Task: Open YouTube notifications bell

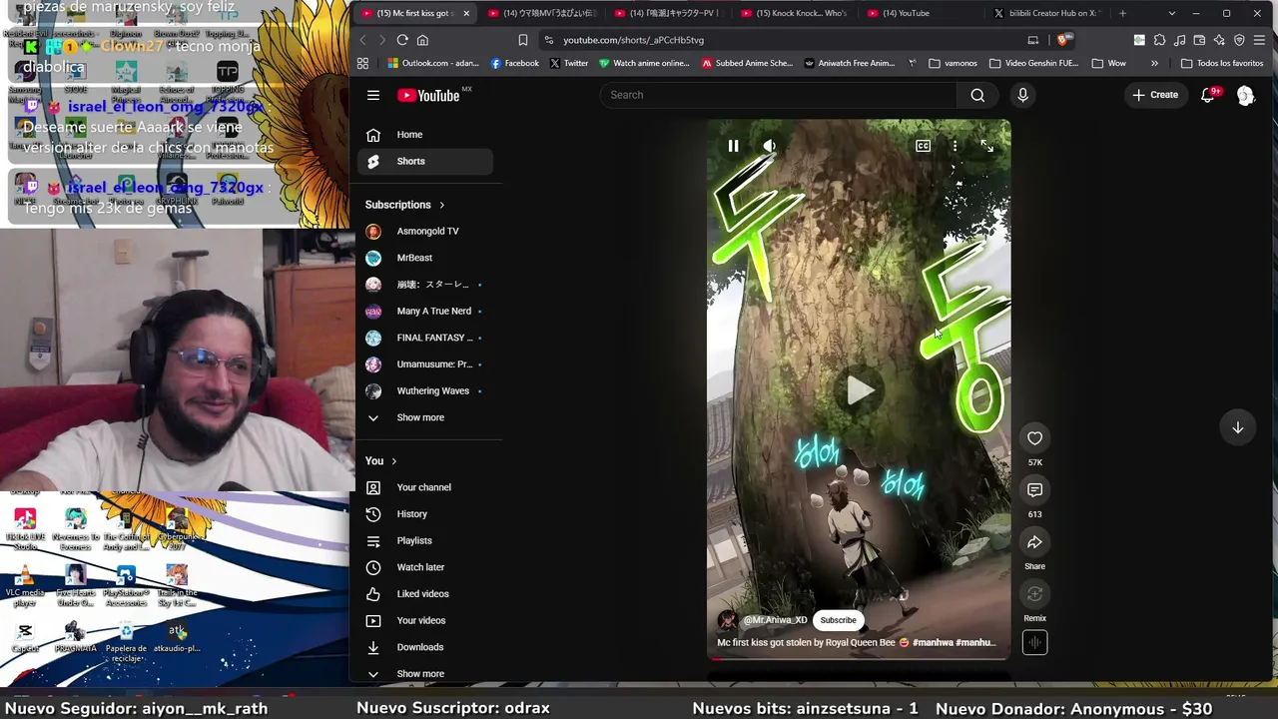Action: pos(1208,95)
